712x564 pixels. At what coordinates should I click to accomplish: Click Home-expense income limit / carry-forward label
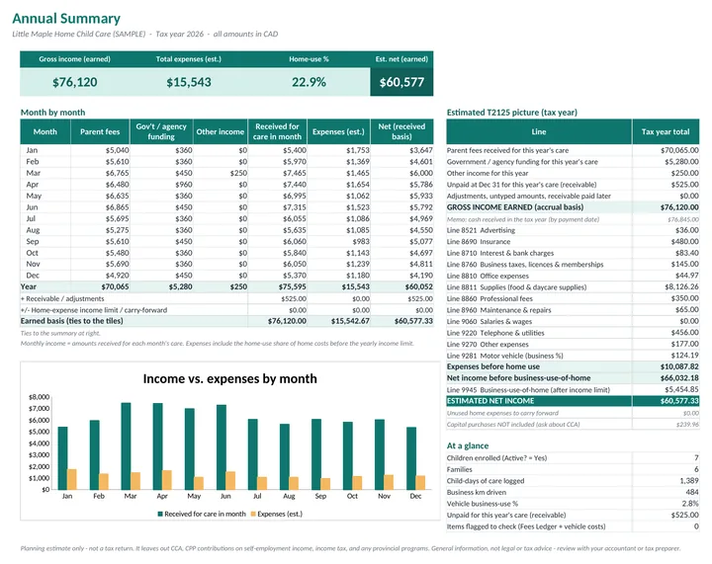94,310
